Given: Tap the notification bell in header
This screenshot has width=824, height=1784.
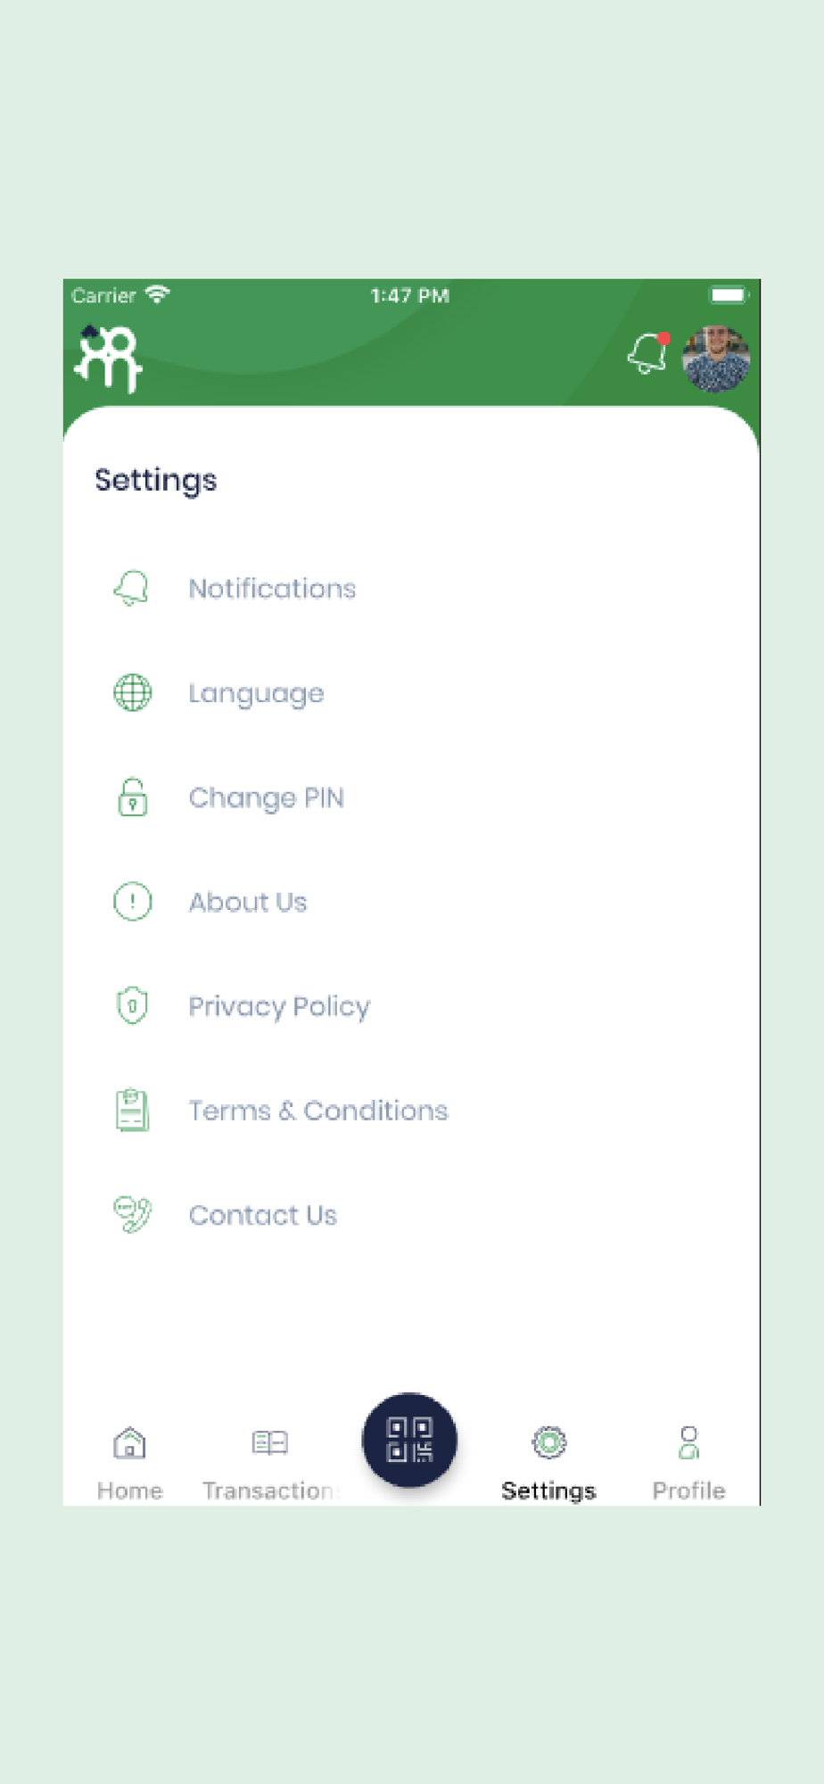Looking at the screenshot, I should tap(648, 354).
